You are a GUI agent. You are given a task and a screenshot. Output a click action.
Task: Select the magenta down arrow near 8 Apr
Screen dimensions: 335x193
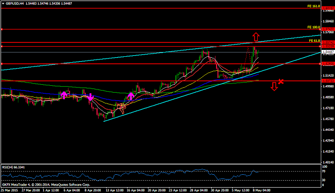[91, 97]
